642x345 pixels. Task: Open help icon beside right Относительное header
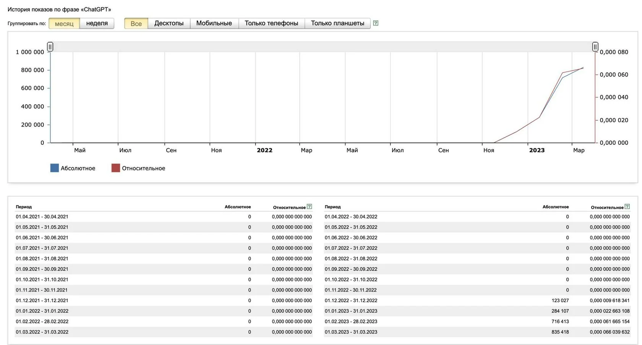(x=627, y=207)
